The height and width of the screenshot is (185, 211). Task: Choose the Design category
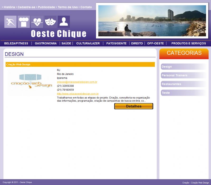184,67
